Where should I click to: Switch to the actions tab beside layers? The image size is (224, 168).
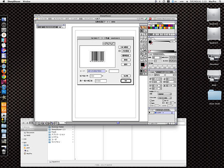(160, 110)
